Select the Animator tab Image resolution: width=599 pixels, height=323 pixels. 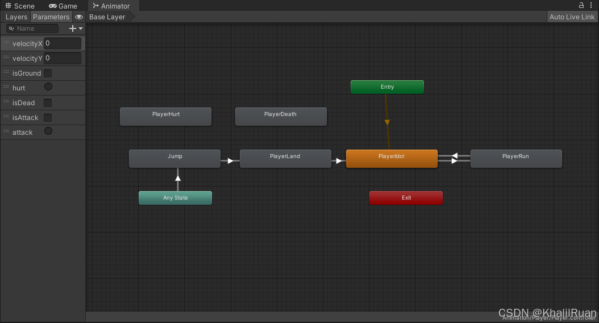(111, 6)
